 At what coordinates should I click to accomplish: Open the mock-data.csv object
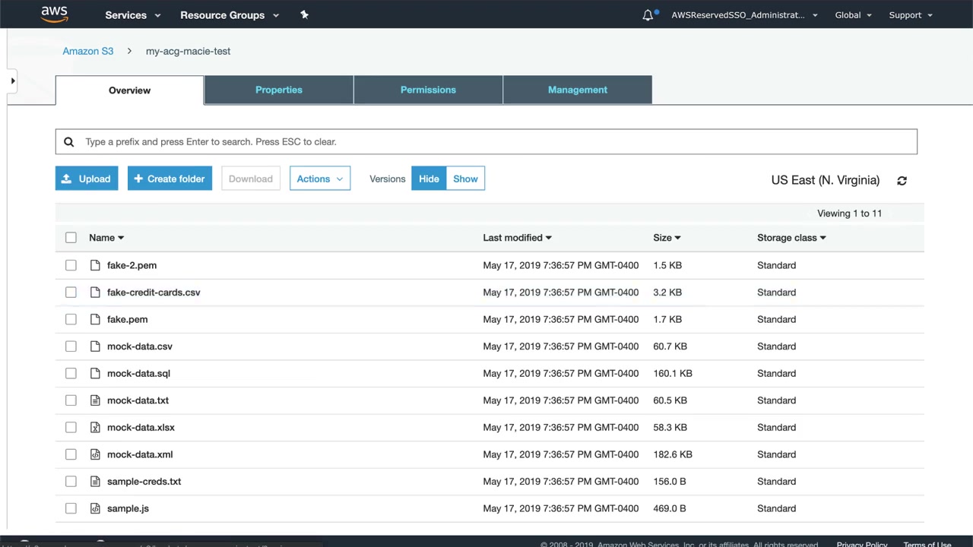140,346
